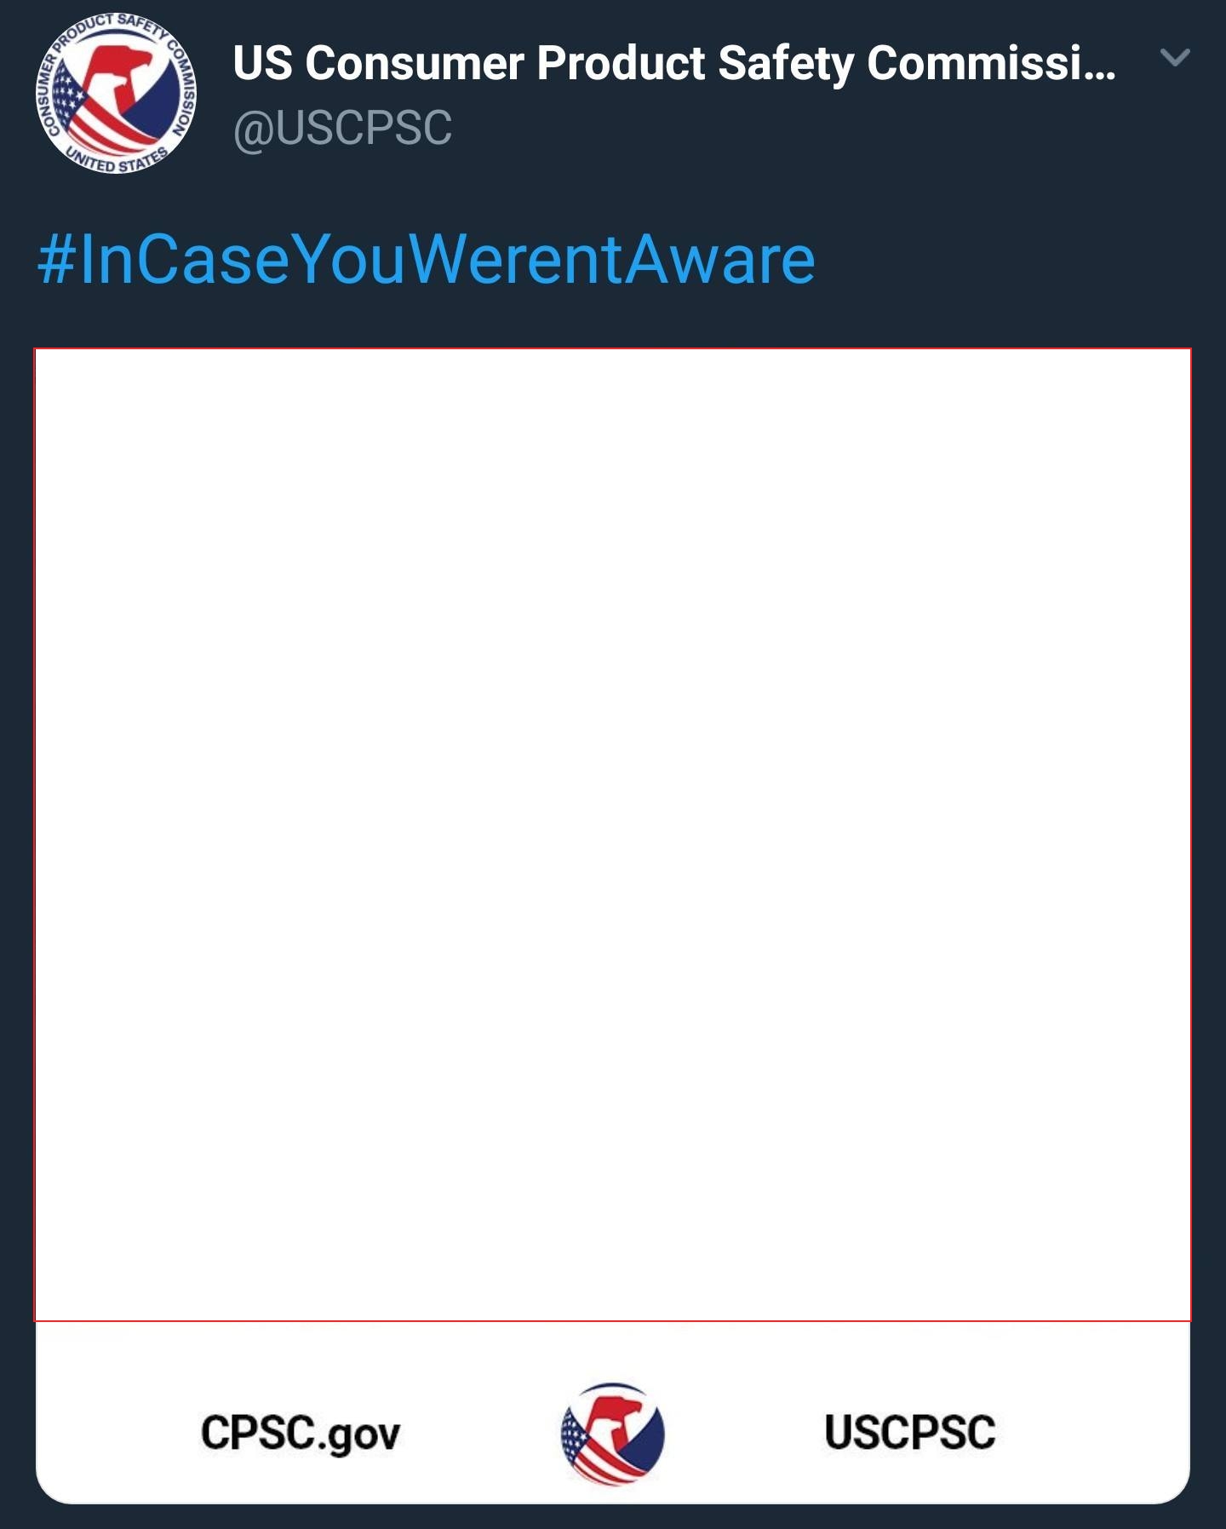Click the truncated 'Commissi…' name ending

point(992,63)
